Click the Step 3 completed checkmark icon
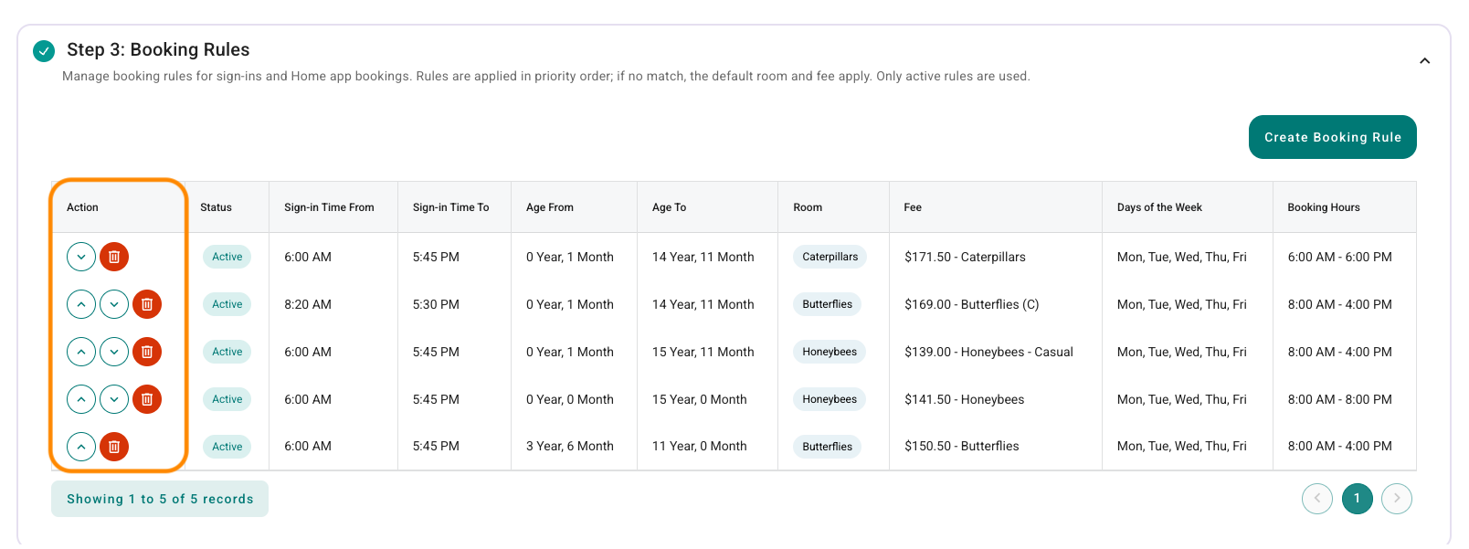Screen dimensions: 1469x549 [x=44, y=51]
